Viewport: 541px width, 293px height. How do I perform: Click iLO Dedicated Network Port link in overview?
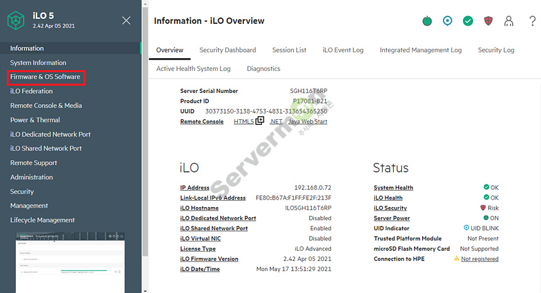[x=218, y=218]
